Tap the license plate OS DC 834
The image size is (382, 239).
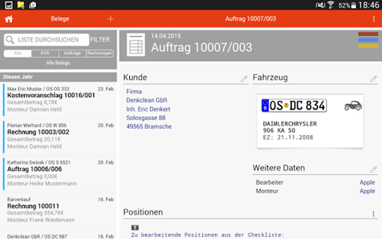pos(294,105)
